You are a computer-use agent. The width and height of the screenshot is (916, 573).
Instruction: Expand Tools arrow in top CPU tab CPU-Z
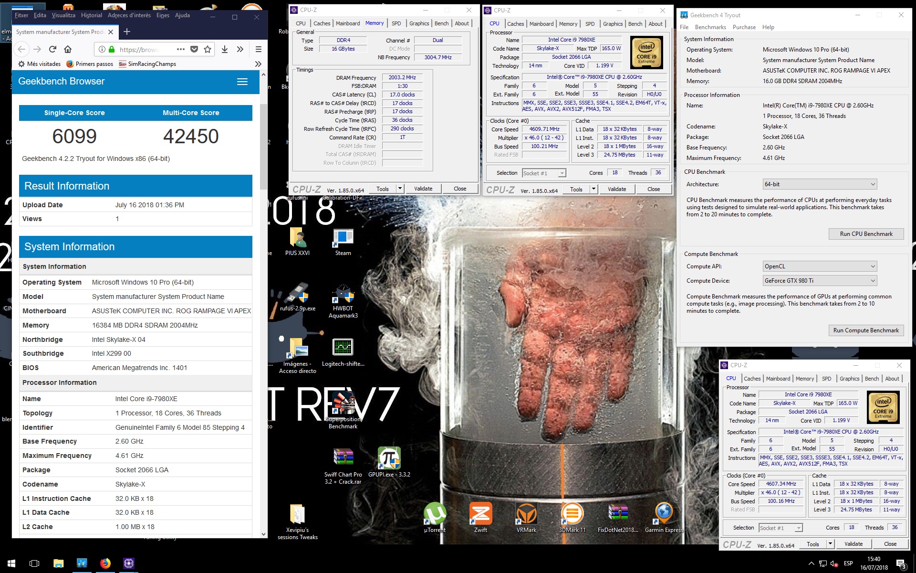click(593, 189)
